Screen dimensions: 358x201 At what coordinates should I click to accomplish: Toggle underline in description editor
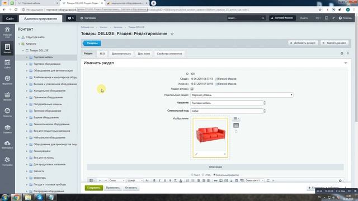click(165, 180)
